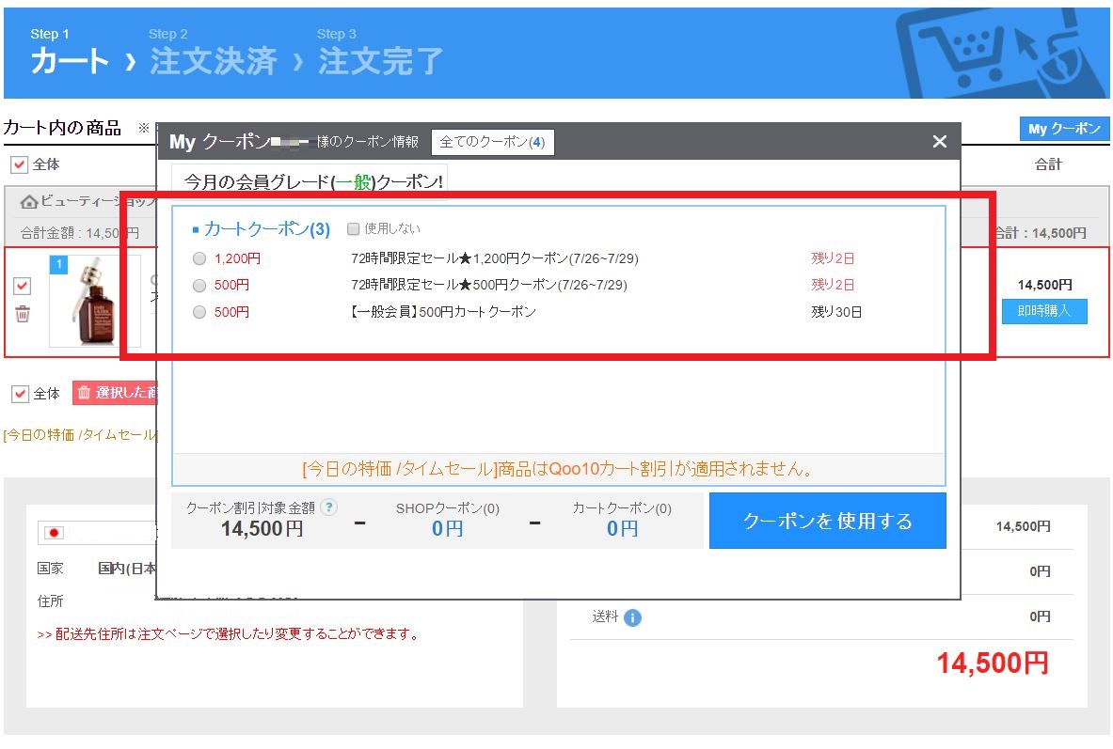Select the 72時間限定 500円 coupon radio
The width and height of the screenshot is (1113, 749).
pyautogui.click(x=199, y=285)
